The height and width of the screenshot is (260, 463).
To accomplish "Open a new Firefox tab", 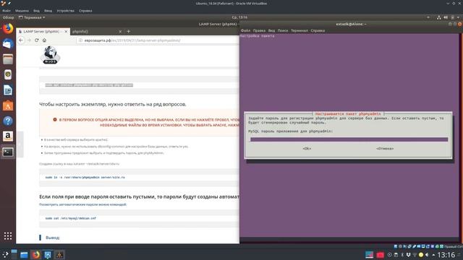I will click(x=129, y=31).
